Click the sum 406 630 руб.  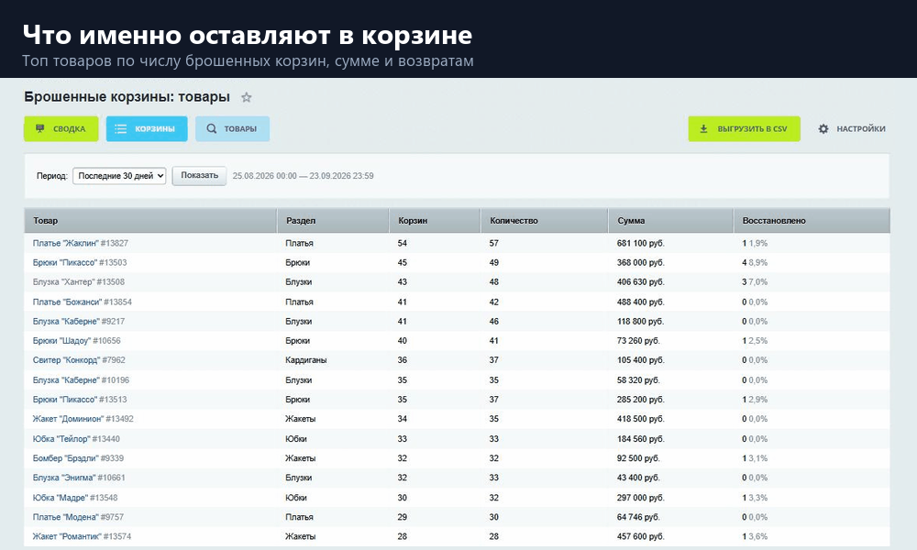[x=641, y=281]
